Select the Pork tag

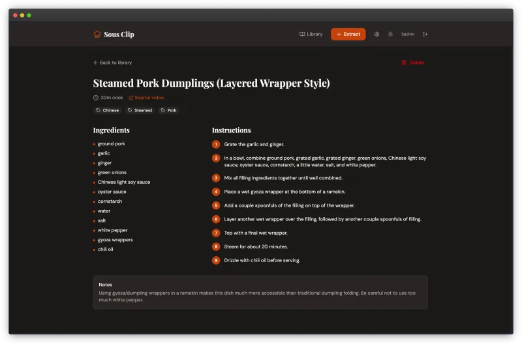click(168, 110)
